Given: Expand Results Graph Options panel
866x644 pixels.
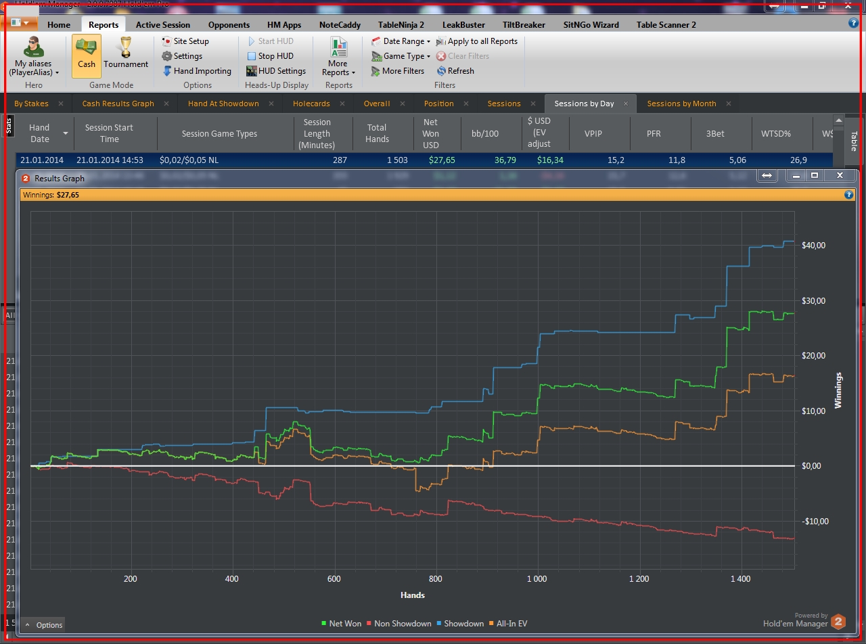Looking at the screenshot, I should 43,624.
